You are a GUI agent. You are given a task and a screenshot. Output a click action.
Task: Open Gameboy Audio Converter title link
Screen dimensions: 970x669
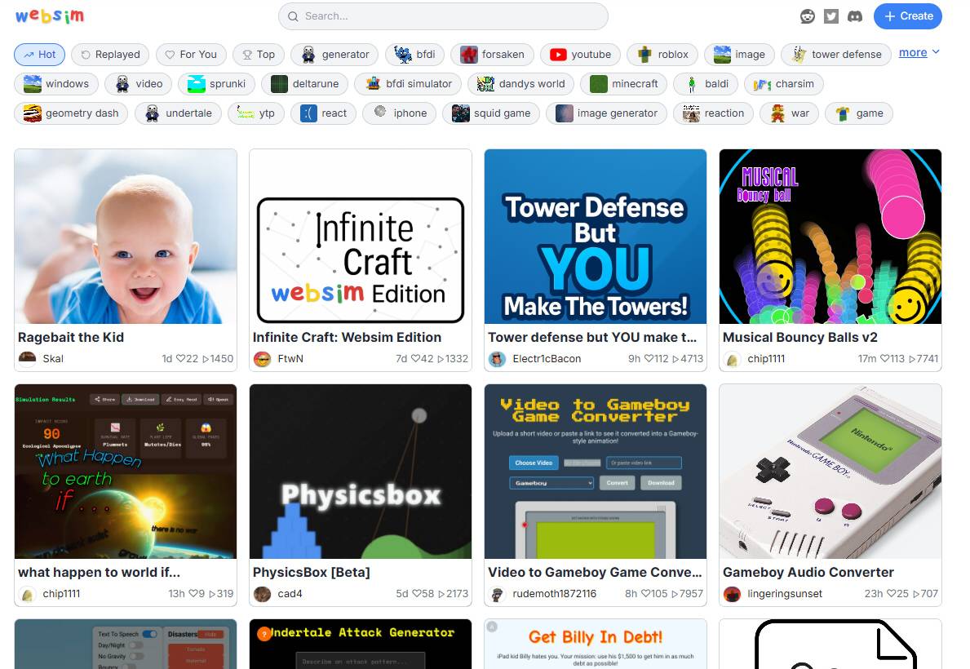[808, 573]
